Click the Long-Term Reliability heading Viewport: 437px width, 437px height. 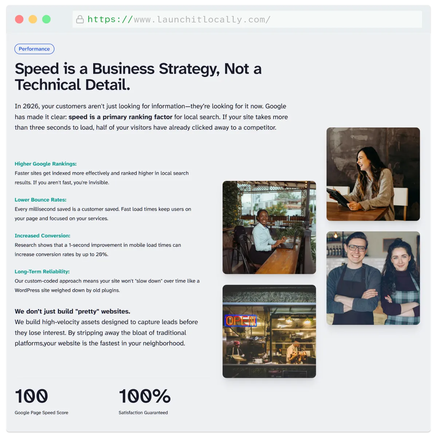[42, 272]
